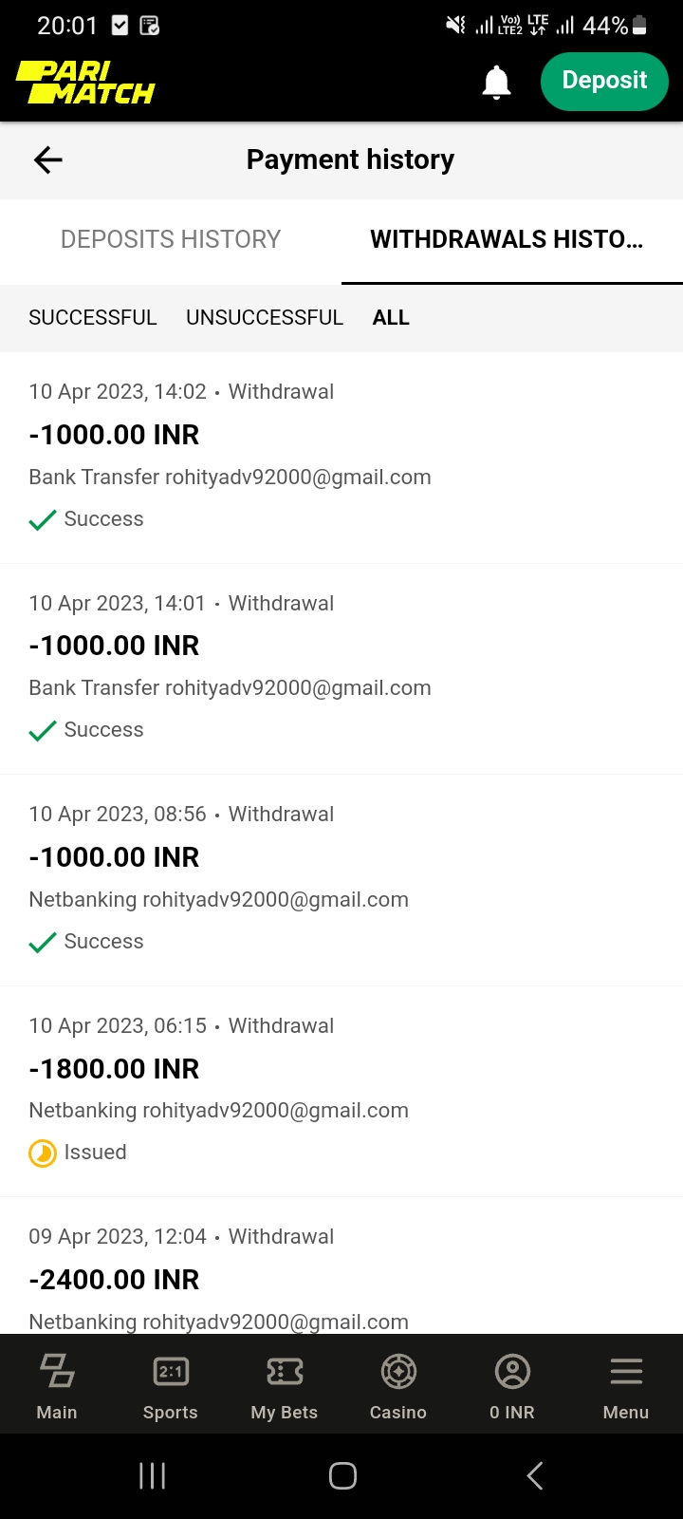Select the All transactions filter
Screen dimensions: 683x1519
pos(391,318)
